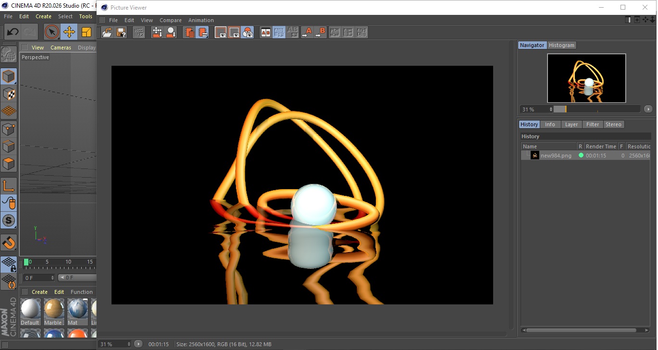658x350 pixels.
Task: Click round arrow button beside Navigator slider
Action: [648, 109]
